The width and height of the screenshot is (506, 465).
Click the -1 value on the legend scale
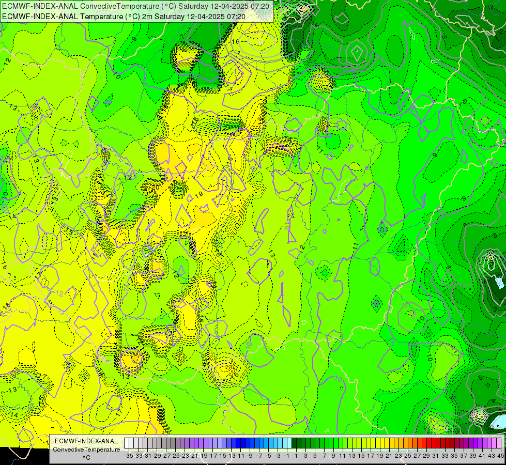(x=287, y=456)
